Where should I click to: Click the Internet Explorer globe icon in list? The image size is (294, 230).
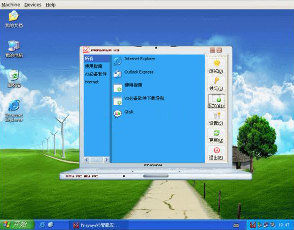(117, 61)
